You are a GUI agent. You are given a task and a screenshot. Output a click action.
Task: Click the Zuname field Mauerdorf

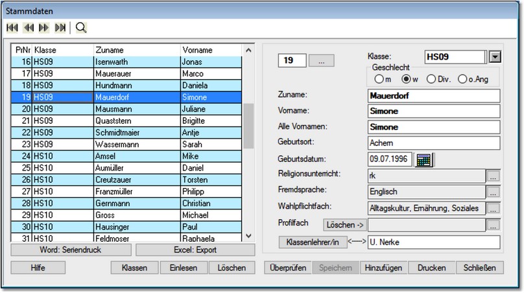(434, 96)
